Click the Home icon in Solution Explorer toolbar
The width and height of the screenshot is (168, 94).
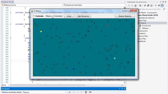coord(135,5)
